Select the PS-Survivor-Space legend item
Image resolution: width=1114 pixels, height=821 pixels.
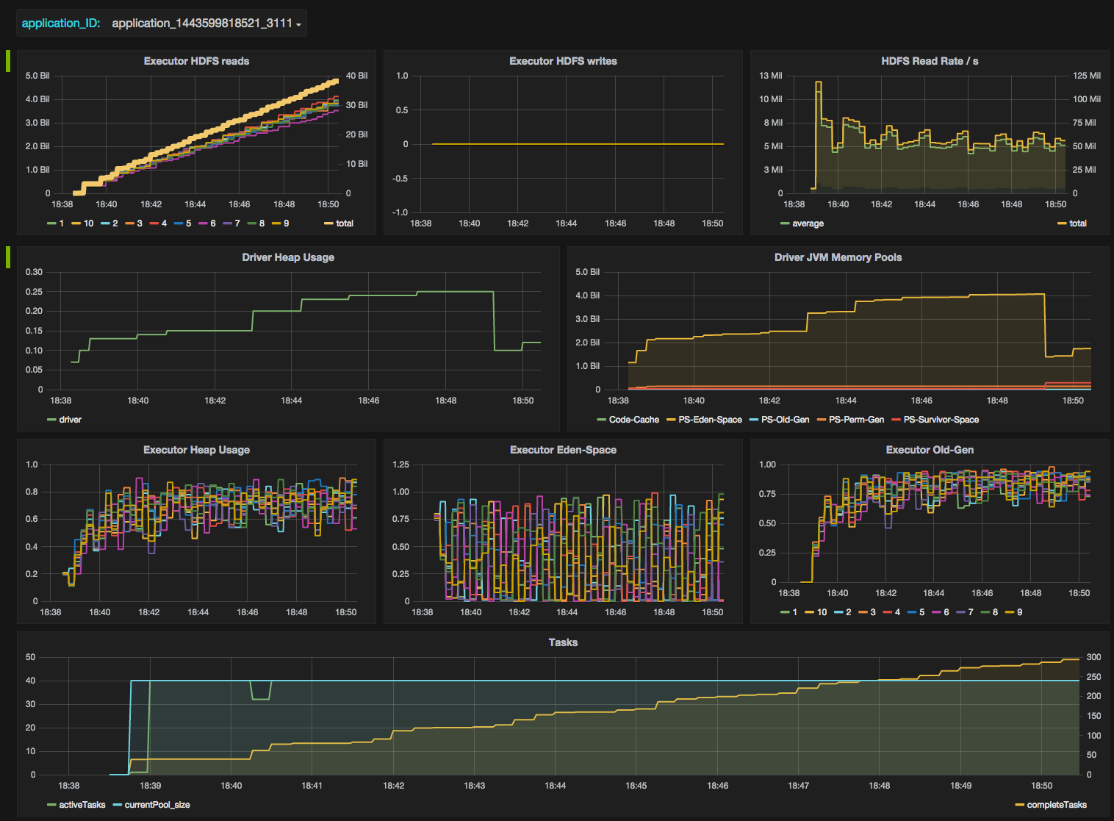click(x=941, y=420)
